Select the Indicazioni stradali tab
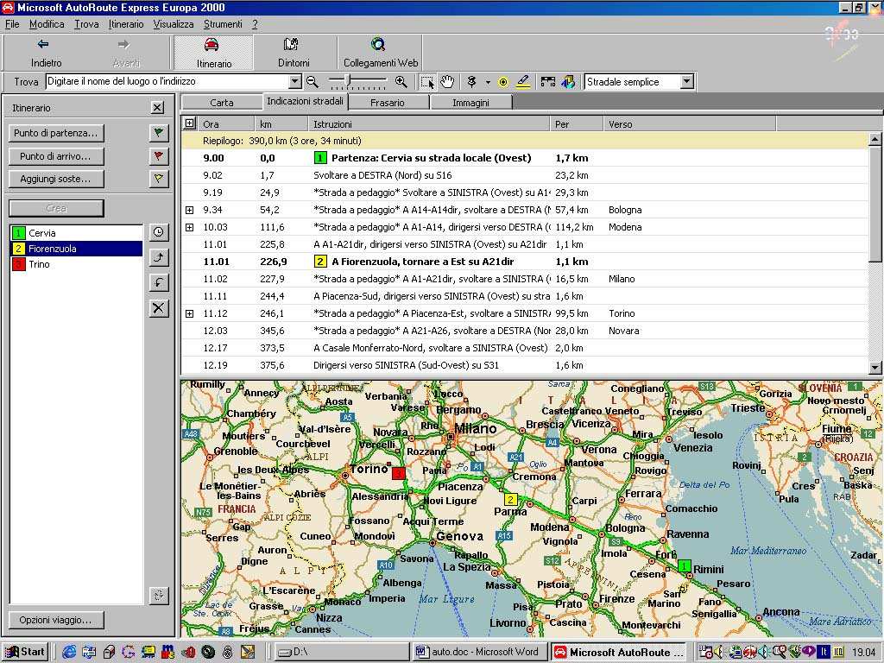This screenshot has height=663, width=884. (305, 101)
